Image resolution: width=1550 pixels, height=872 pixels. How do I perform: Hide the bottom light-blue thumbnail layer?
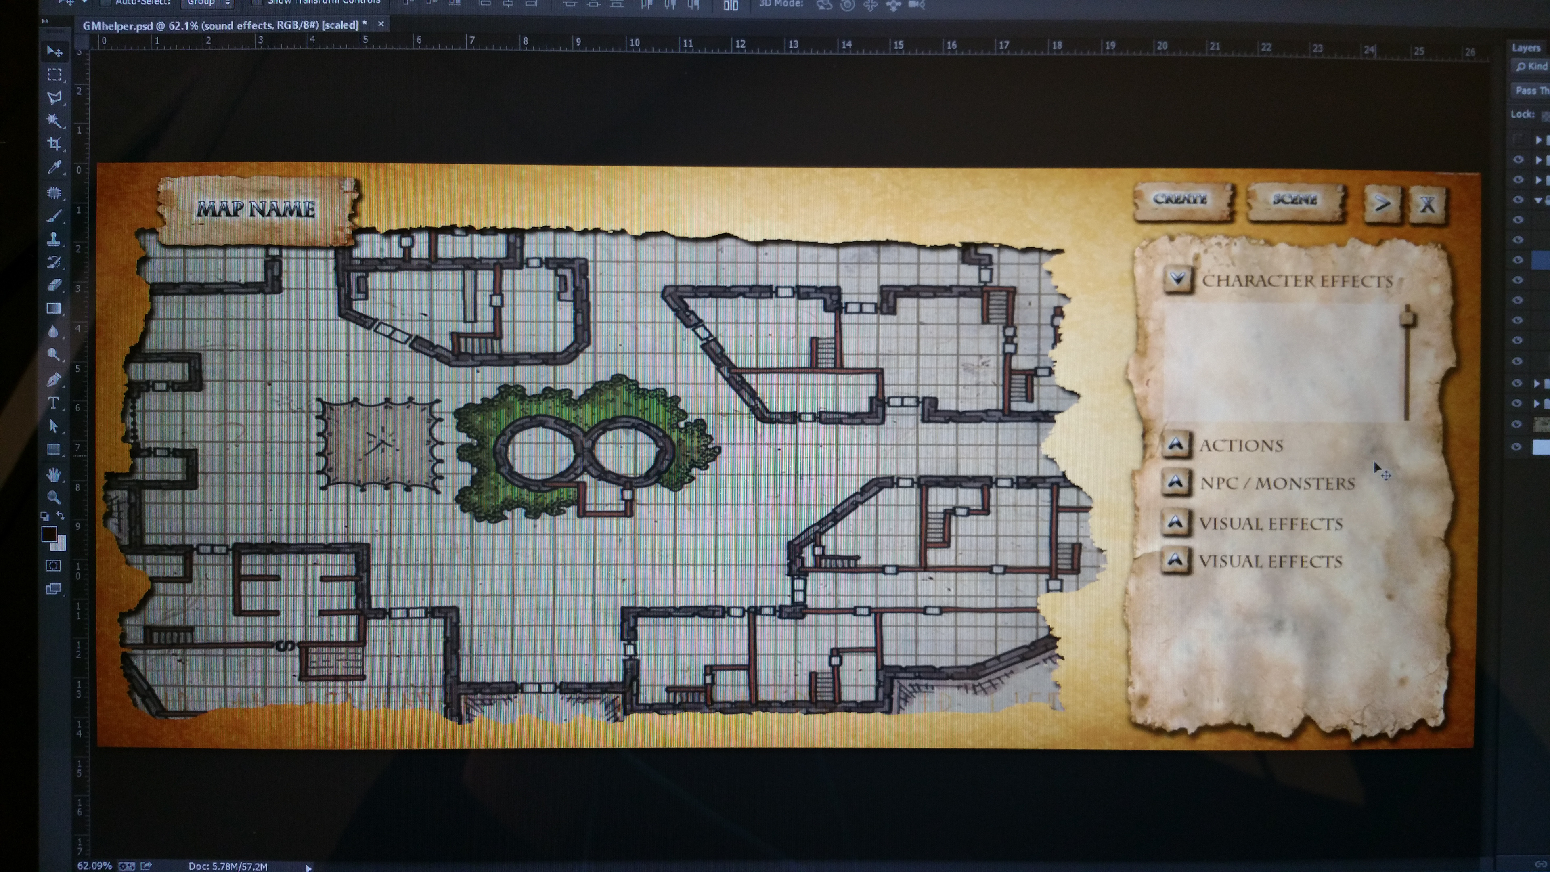tap(1517, 446)
